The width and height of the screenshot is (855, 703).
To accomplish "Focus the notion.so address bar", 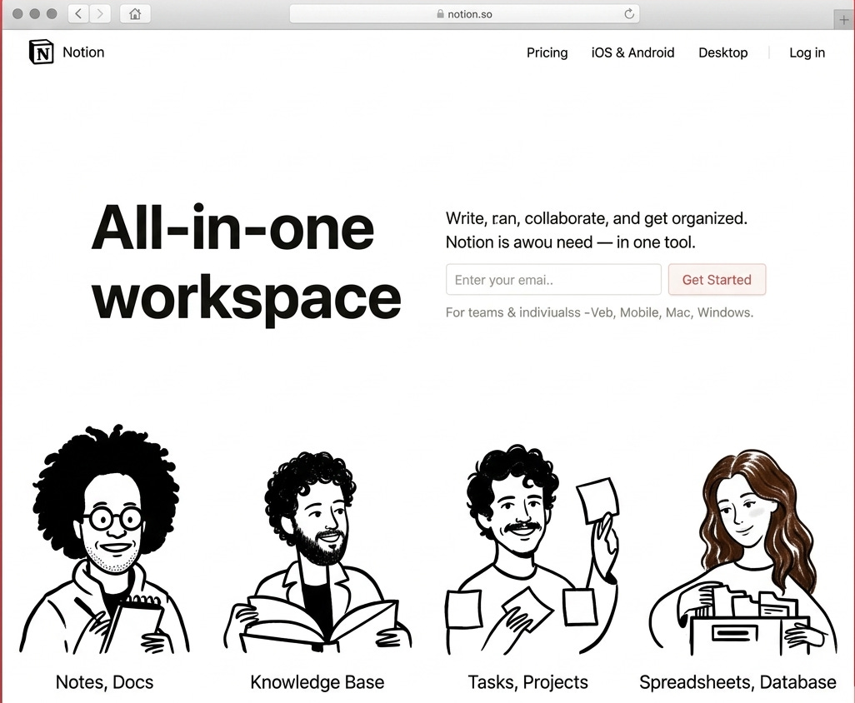I will [464, 13].
